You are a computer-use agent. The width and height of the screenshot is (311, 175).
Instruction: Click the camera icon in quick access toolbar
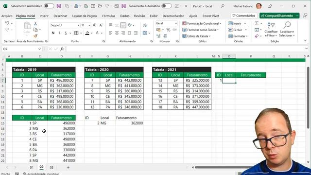[x=117, y=6]
